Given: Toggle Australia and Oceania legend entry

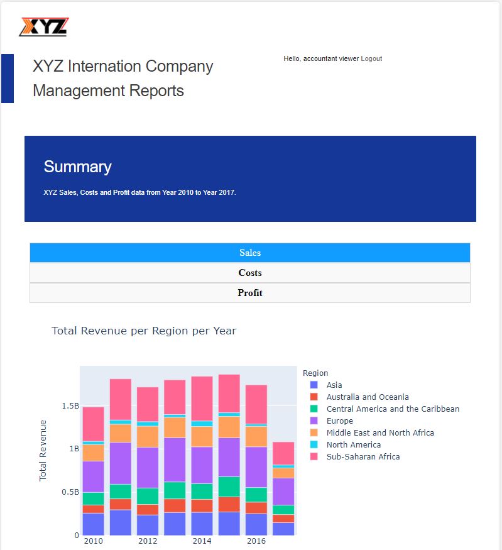Looking at the screenshot, I should (x=367, y=397).
